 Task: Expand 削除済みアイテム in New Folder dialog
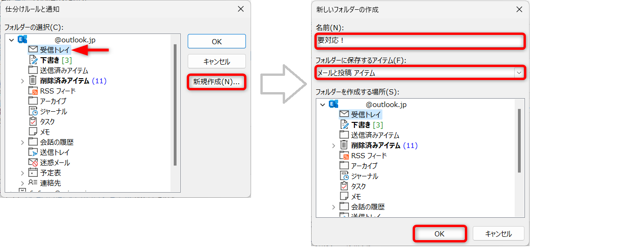click(x=333, y=146)
